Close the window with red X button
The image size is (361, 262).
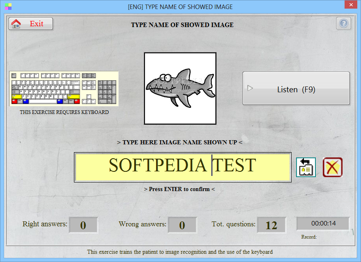(351, 5)
